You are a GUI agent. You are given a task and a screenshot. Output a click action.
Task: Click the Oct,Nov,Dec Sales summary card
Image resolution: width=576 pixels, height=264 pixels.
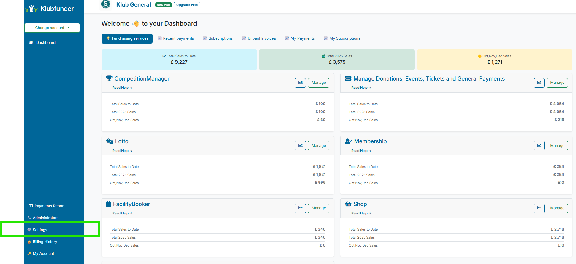[x=495, y=59]
